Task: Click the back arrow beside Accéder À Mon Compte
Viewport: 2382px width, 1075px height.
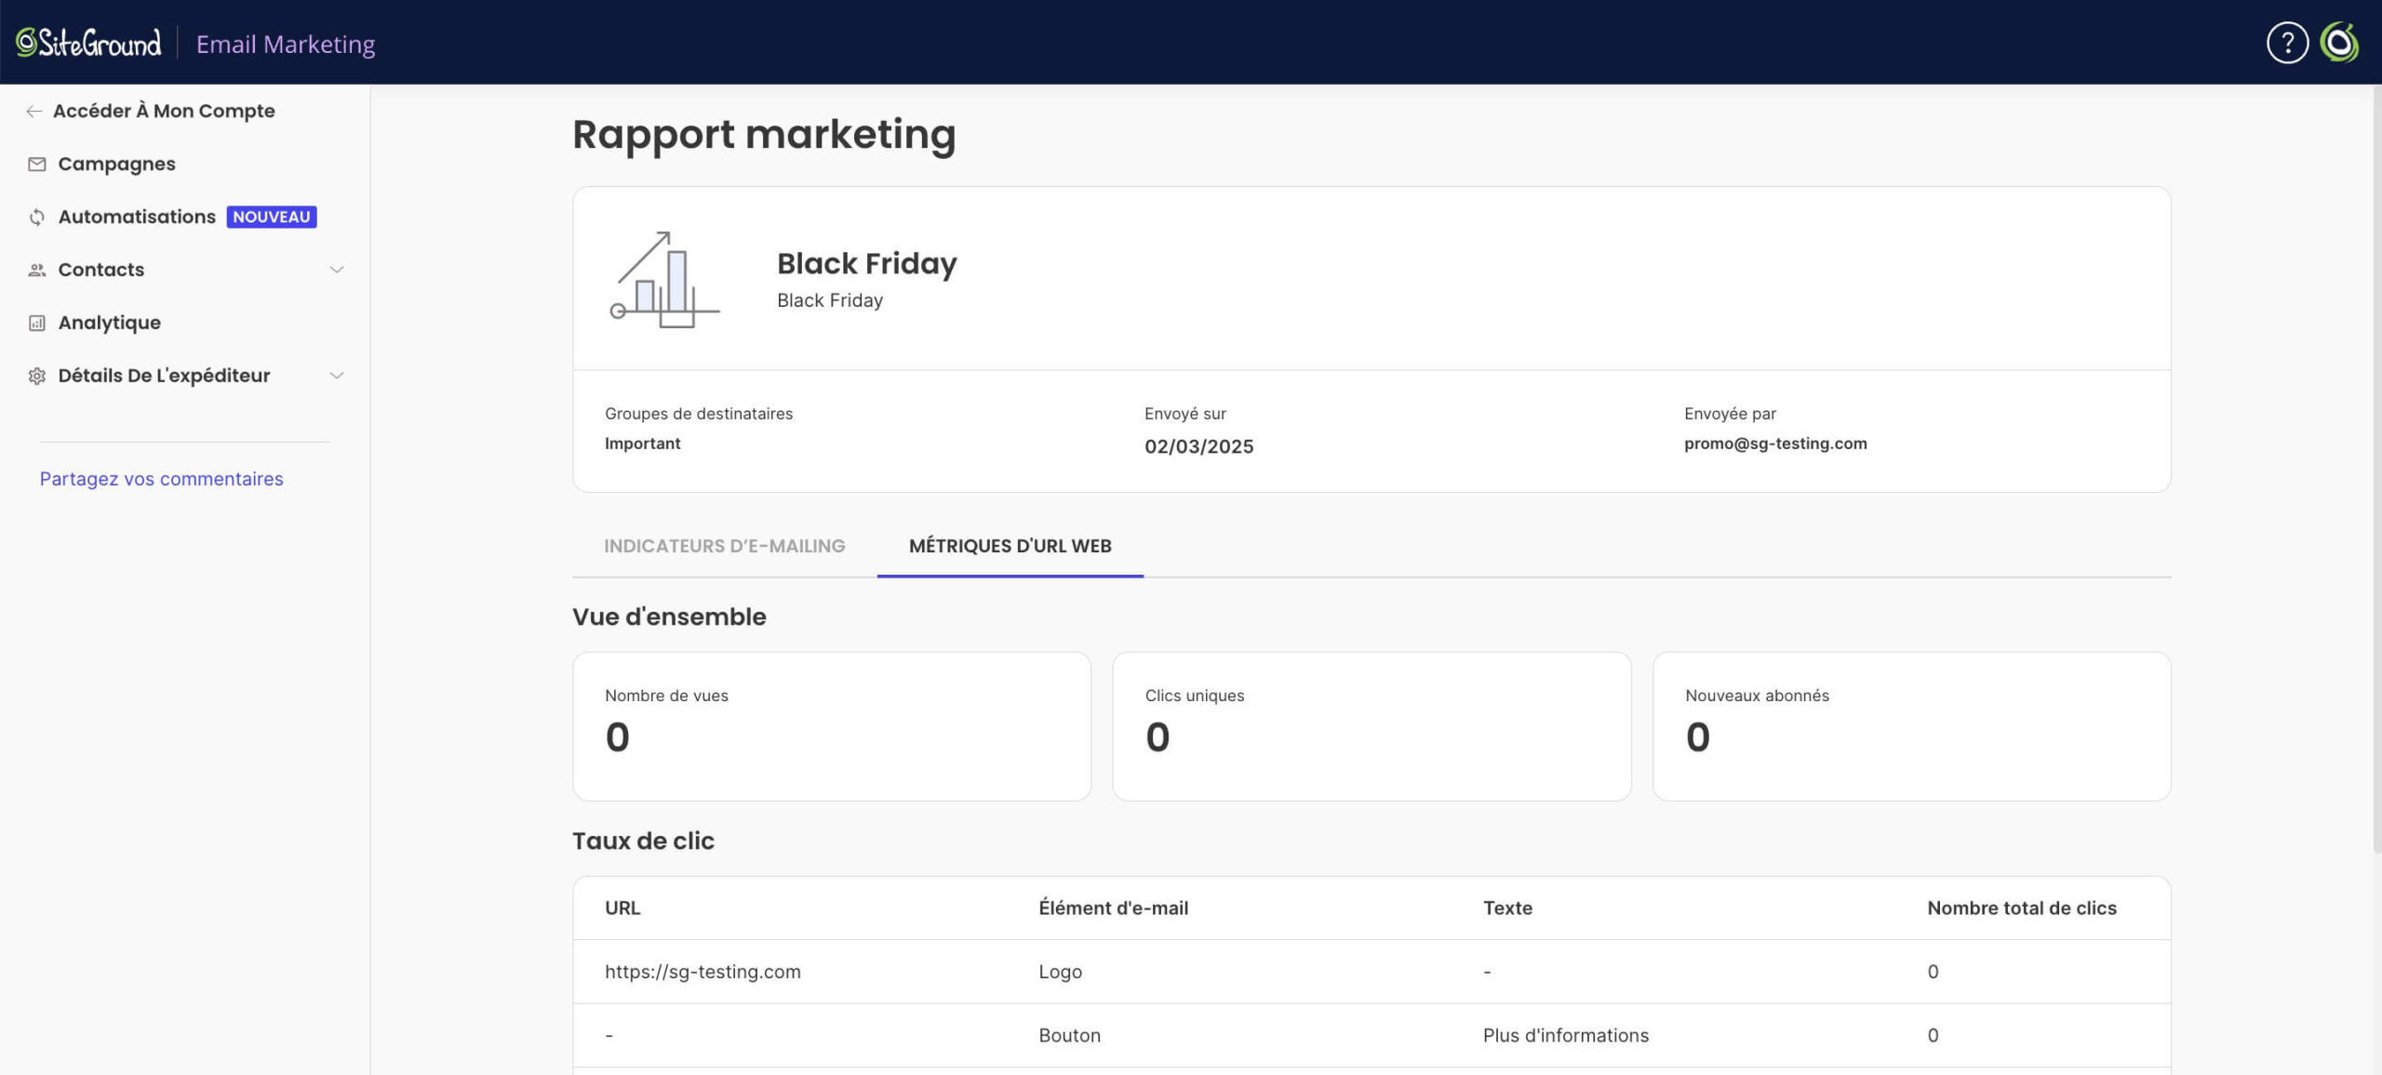Action: click(34, 112)
